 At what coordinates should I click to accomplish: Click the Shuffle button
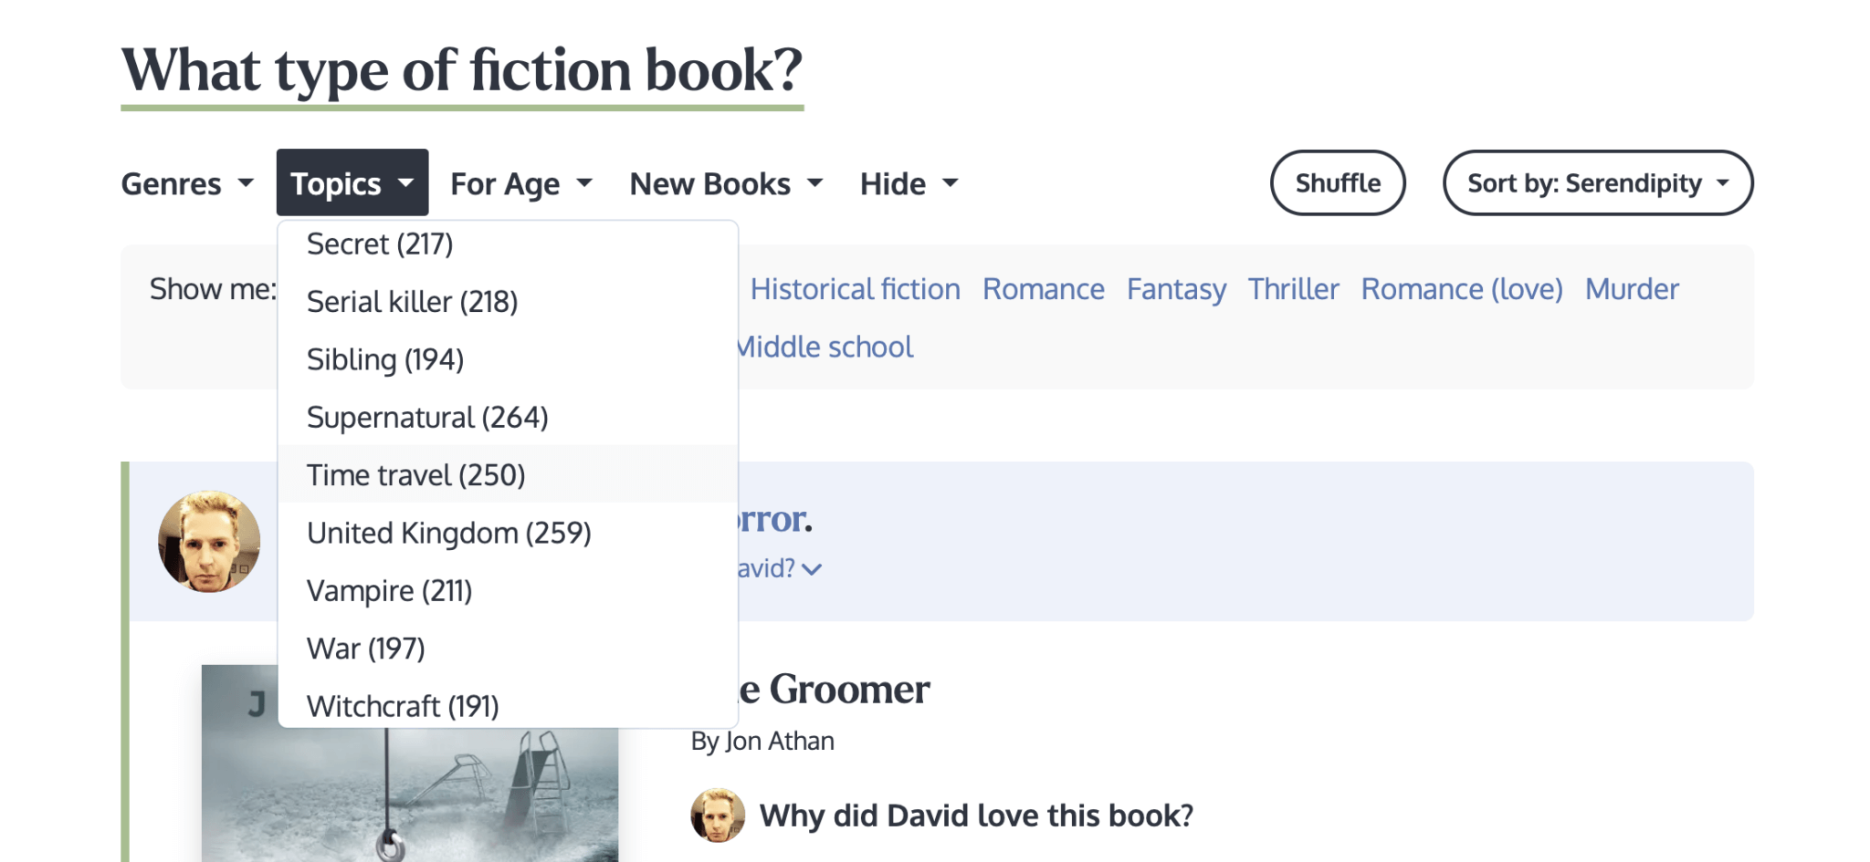[1337, 182]
